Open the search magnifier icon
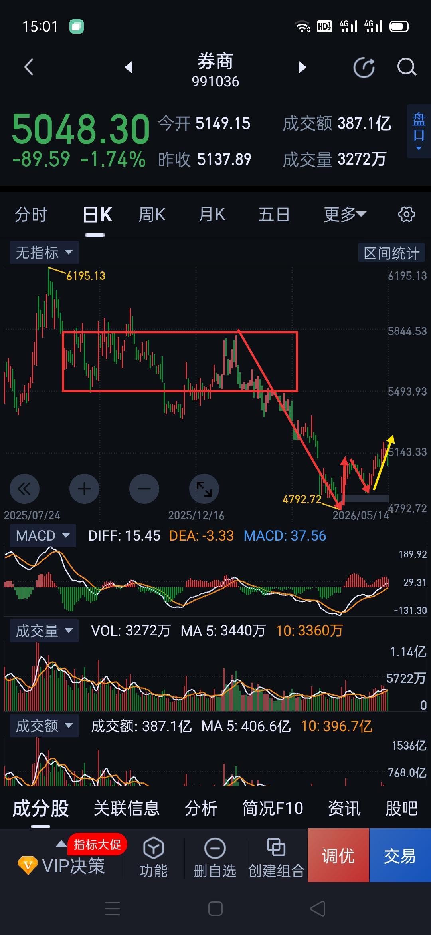The width and height of the screenshot is (431, 935). 407,67
